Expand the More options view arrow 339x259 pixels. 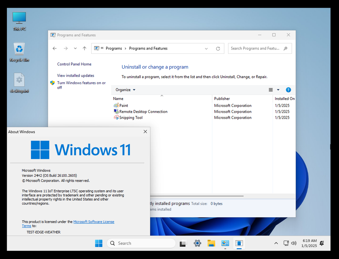[x=278, y=90]
